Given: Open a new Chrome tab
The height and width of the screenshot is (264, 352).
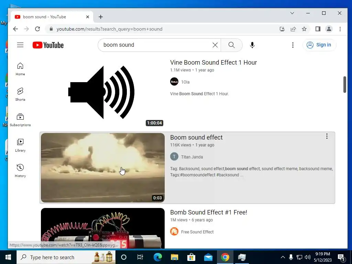Looking at the screenshot, I should pos(101,17).
